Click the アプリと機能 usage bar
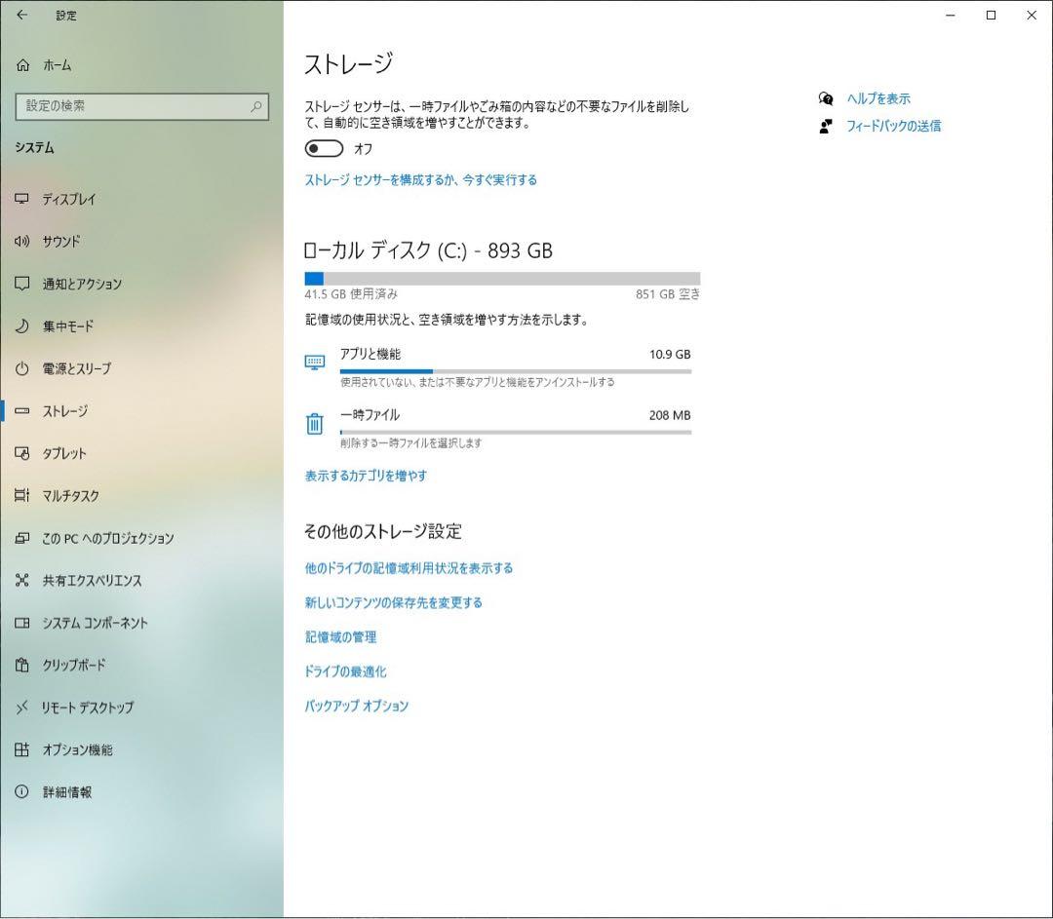This screenshot has height=919, width=1053. pyautogui.click(x=516, y=371)
